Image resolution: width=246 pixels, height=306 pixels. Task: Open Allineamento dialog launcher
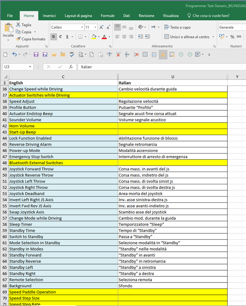[x=214, y=46]
